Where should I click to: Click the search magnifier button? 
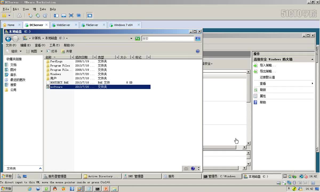[198, 38]
